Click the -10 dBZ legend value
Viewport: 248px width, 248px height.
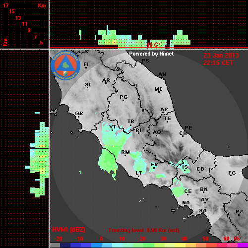pos(79,239)
